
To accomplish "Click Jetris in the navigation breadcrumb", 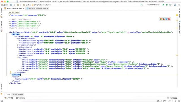I will pos(5,5).
